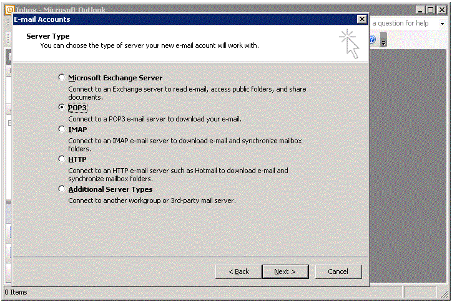Maximize the Outlook main window

[430, 10]
